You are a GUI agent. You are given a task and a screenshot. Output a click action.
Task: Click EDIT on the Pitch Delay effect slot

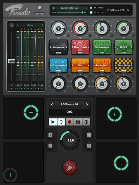[124, 71]
